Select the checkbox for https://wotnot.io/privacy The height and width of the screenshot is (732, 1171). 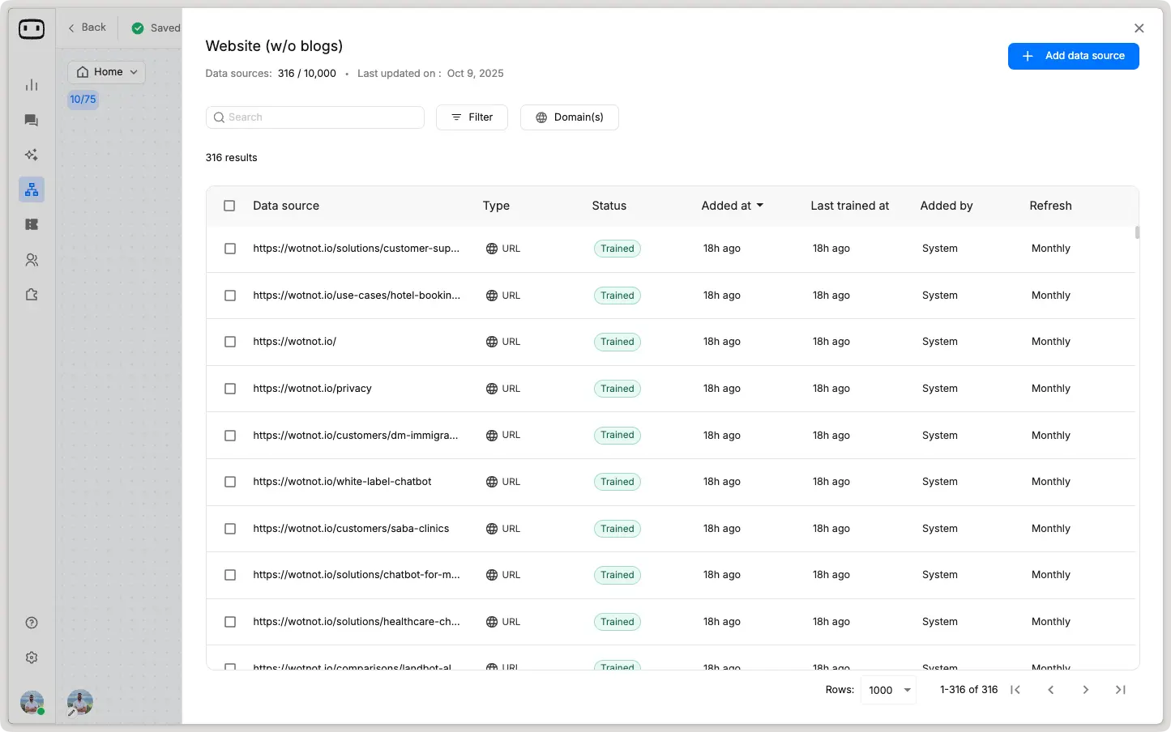229,389
